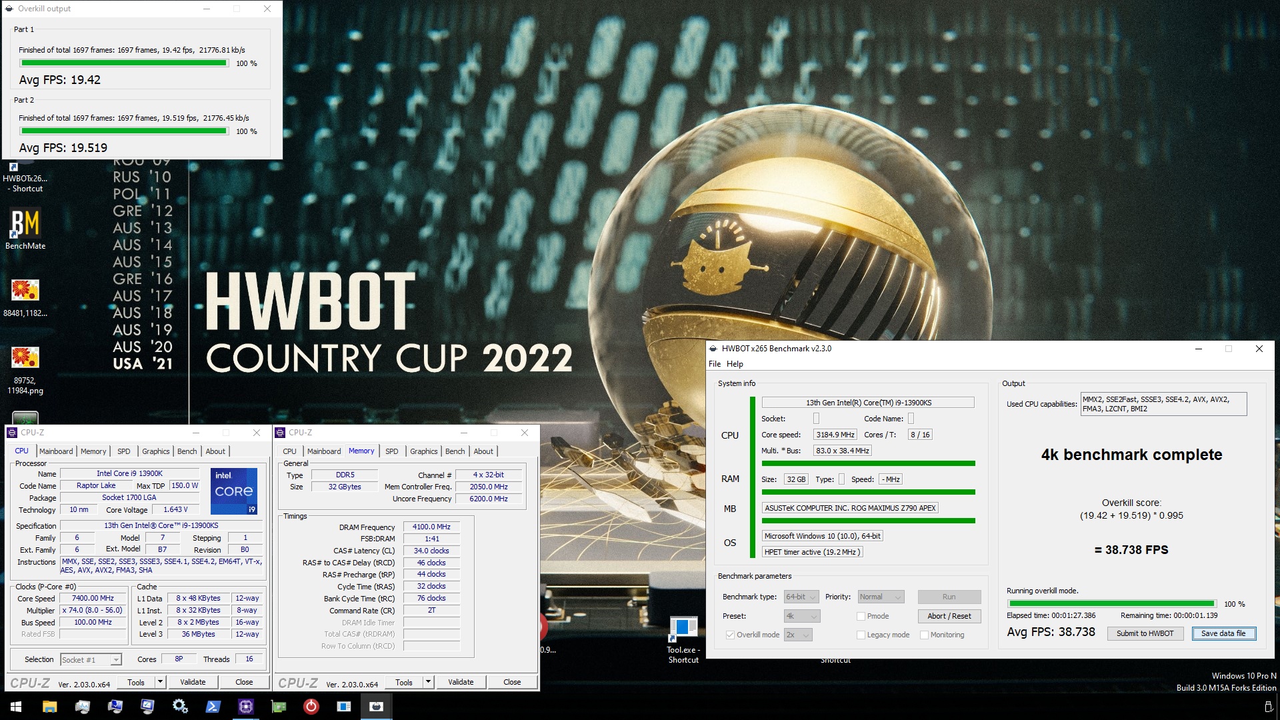
Task: Click the HWBOT x265 Benchmark title icon
Action: click(x=713, y=349)
